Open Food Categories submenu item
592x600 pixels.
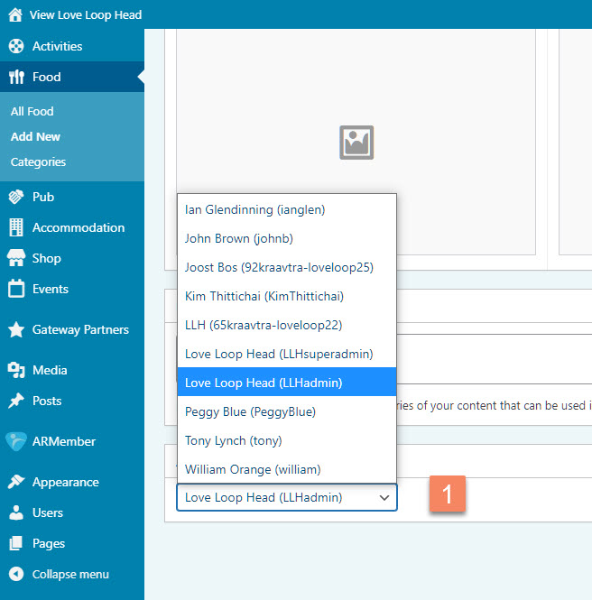[x=38, y=162]
